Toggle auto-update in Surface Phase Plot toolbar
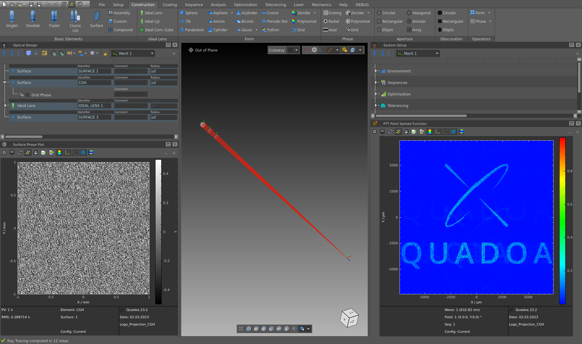The height and width of the screenshot is (344, 582). 28,152
